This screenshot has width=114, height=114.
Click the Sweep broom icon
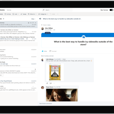coord(21,14)
